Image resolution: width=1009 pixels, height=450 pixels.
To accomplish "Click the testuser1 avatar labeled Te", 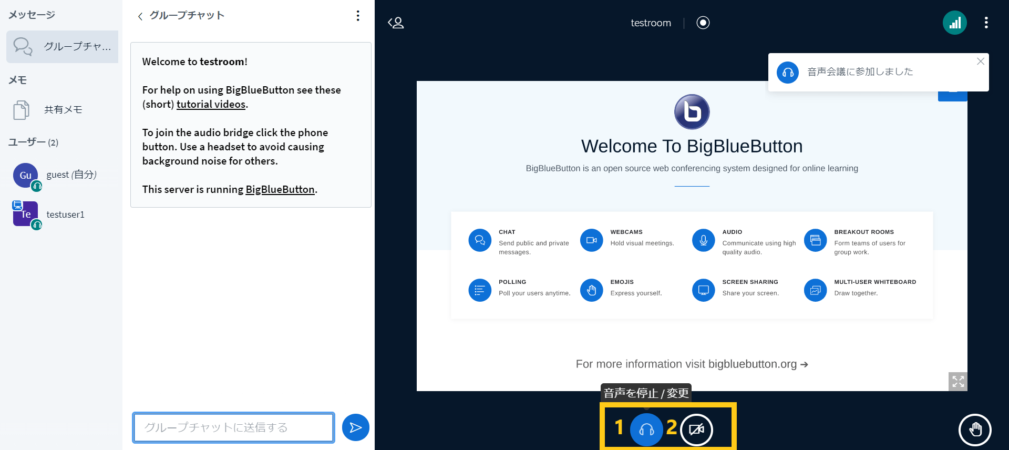I will (25, 214).
